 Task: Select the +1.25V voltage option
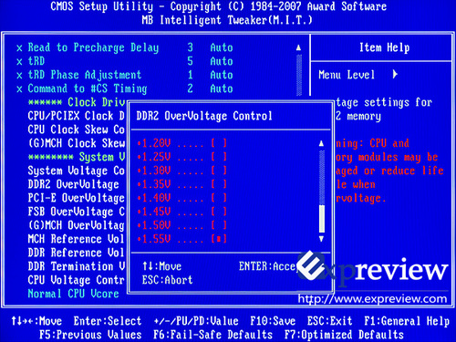coord(182,157)
